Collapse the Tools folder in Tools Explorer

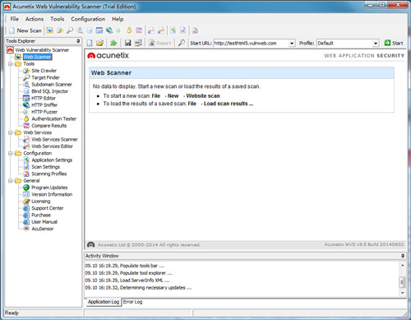pyautogui.click(x=11, y=64)
